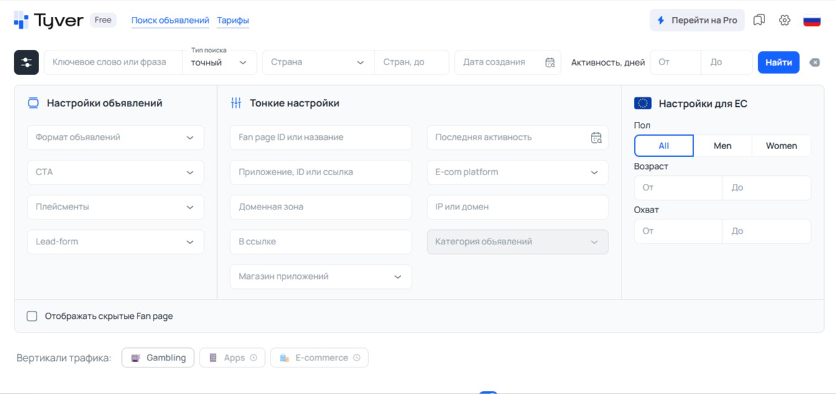The height and width of the screenshot is (394, 836).
Task: Open calendar icon in Дата создания field
Action: tap(550, 62)
